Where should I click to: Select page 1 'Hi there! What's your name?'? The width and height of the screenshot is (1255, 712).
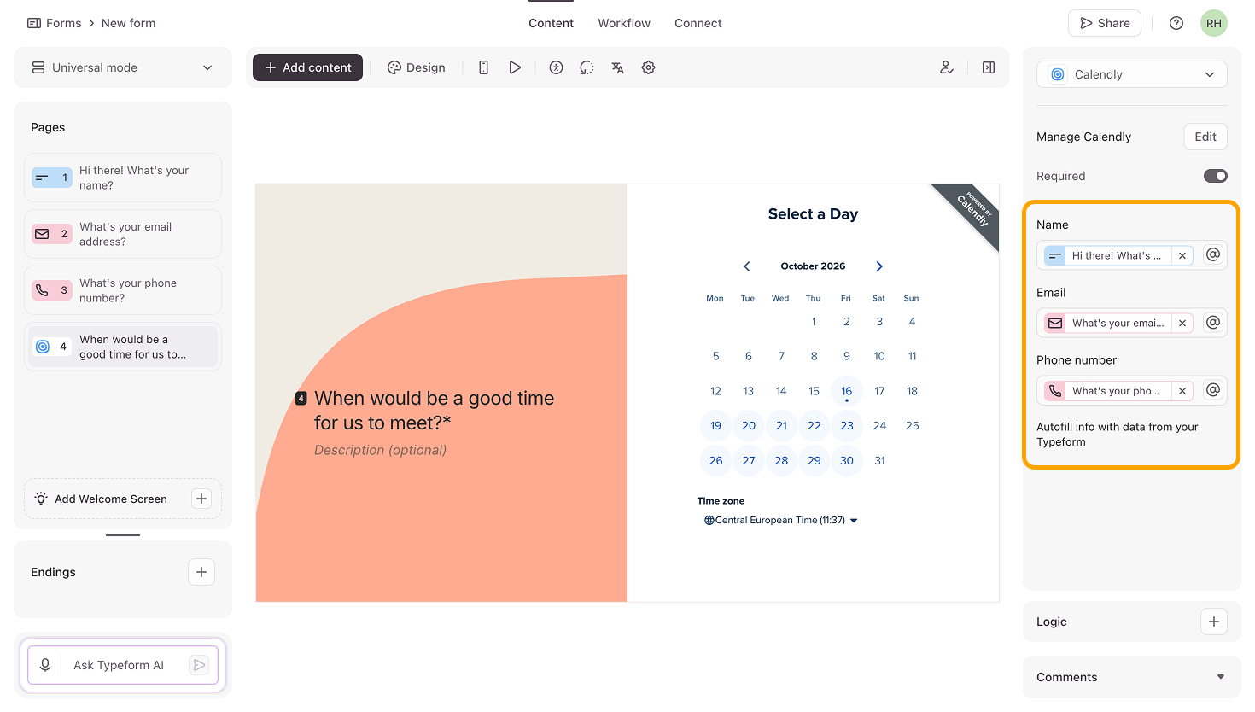tap(123, 178)
